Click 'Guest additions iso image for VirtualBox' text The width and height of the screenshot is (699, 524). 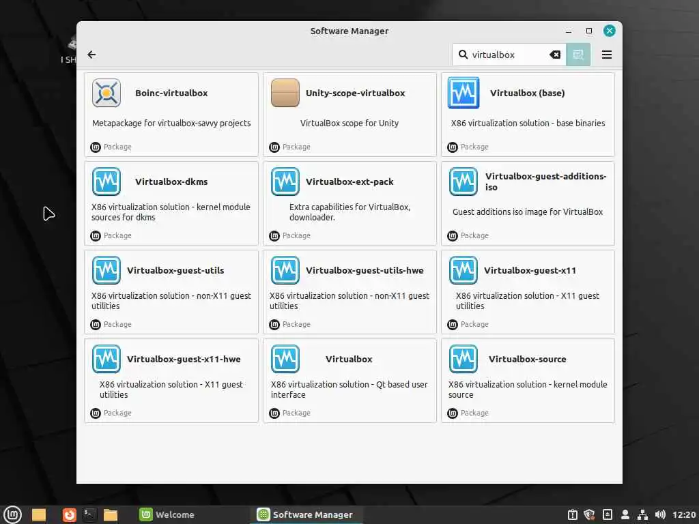click(528, 212)
